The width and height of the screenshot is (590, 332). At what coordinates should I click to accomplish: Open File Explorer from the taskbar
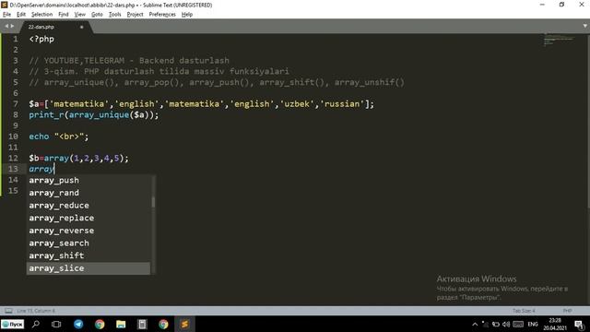point(121,324)
